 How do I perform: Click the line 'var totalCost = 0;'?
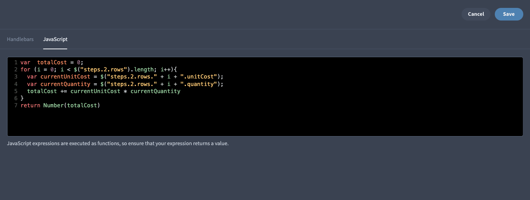(52, 62)
